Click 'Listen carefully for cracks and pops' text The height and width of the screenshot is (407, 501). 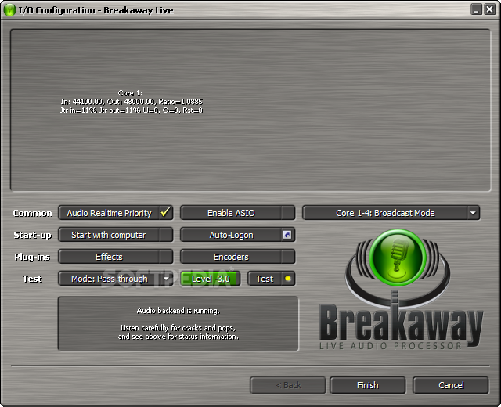coord(178,328)
